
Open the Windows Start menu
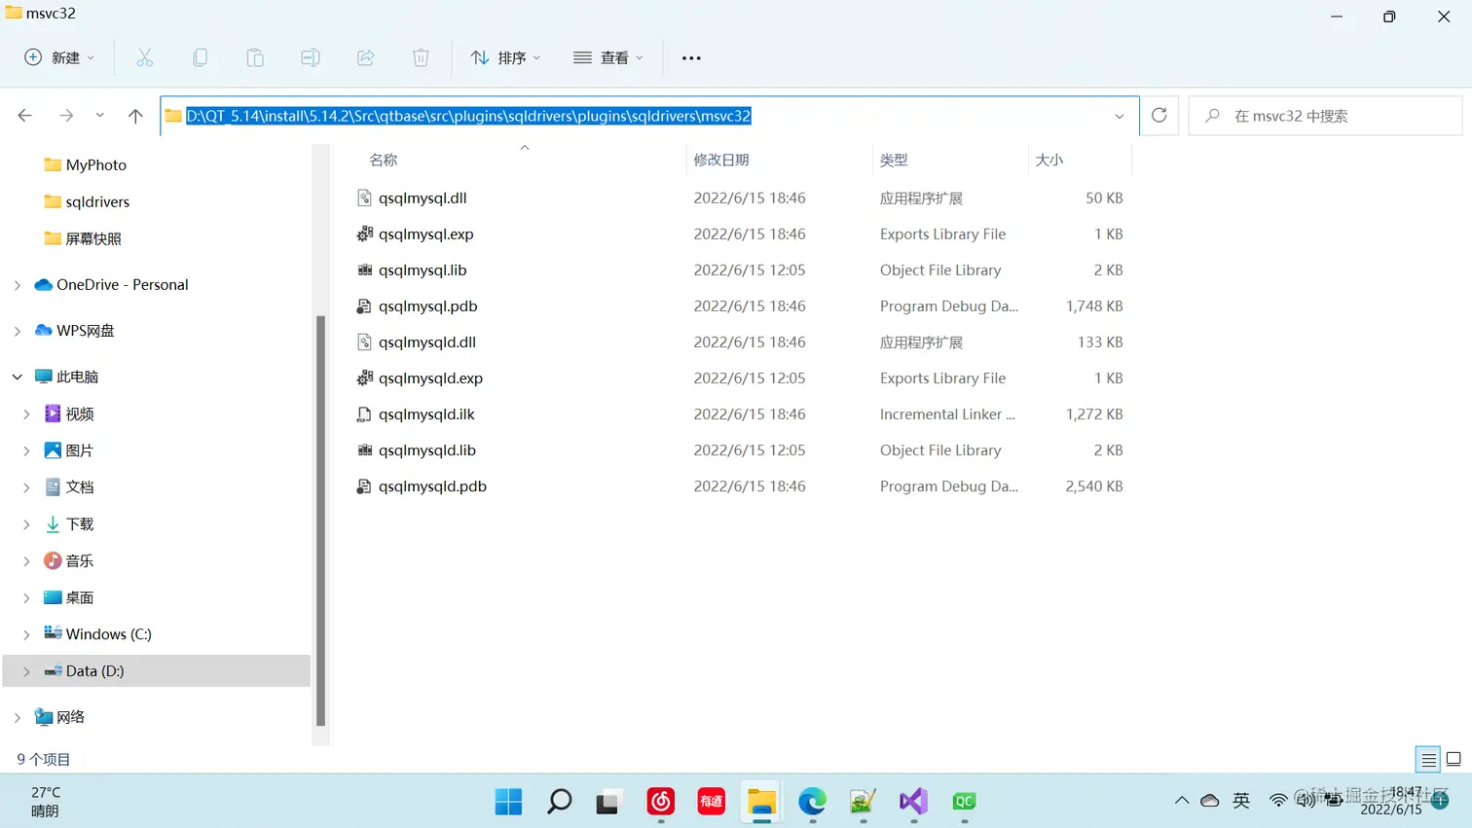(508, 801)
